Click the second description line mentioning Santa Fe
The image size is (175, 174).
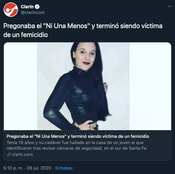77,148
